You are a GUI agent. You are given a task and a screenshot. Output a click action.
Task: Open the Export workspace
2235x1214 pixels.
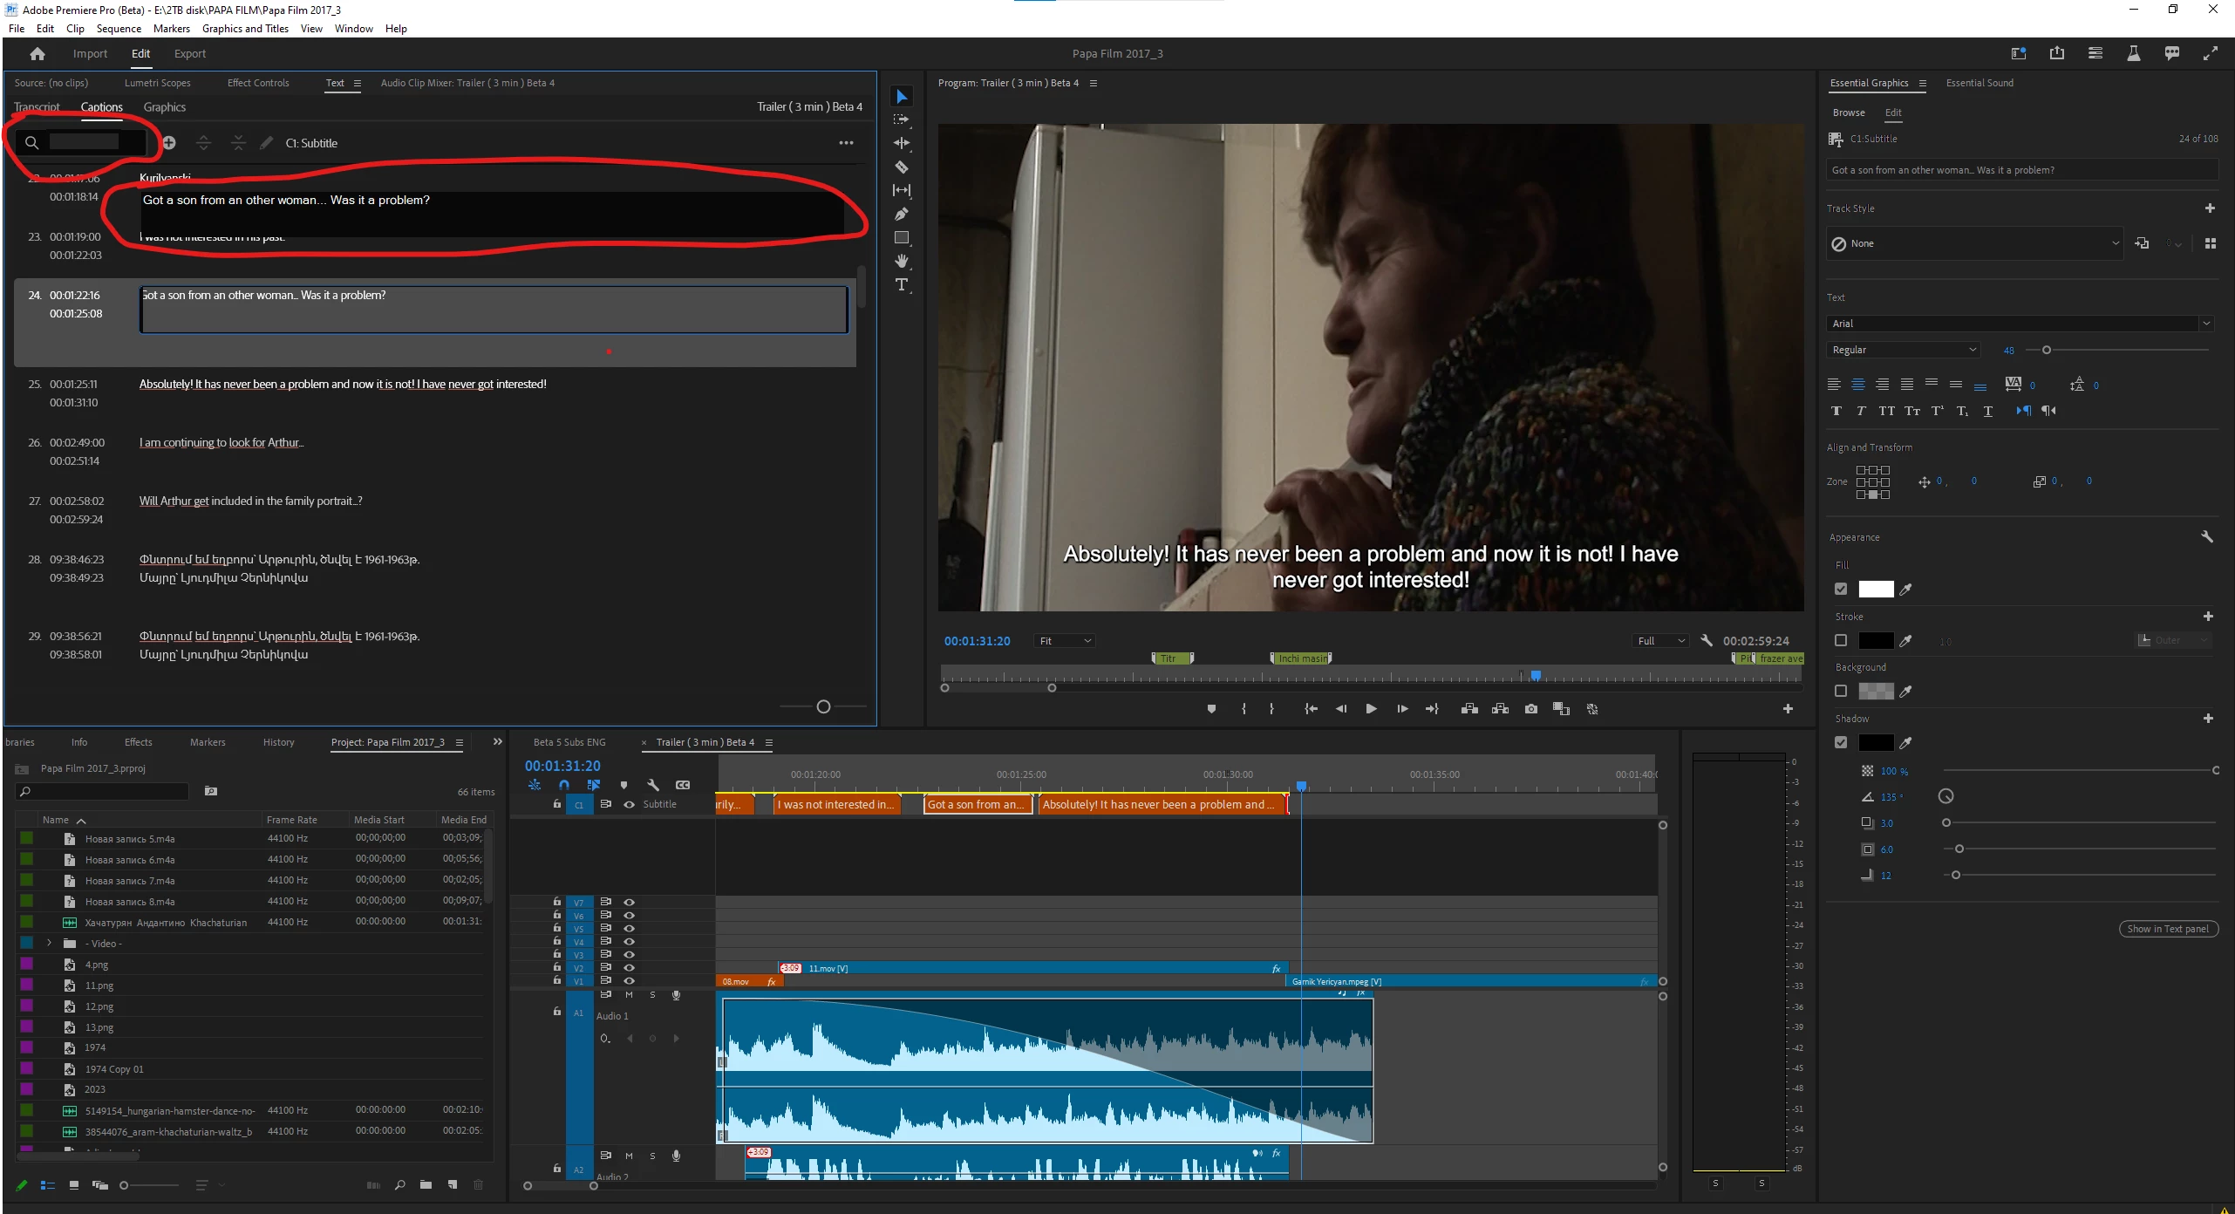pyautogui.click(x=189, y=54)
